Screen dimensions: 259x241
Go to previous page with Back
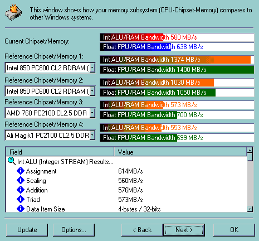142,230
